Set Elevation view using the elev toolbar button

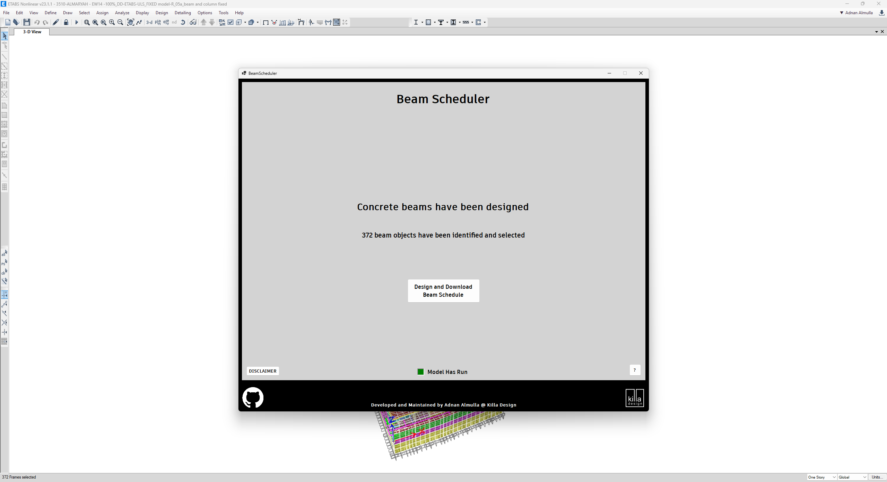point(166,22)
